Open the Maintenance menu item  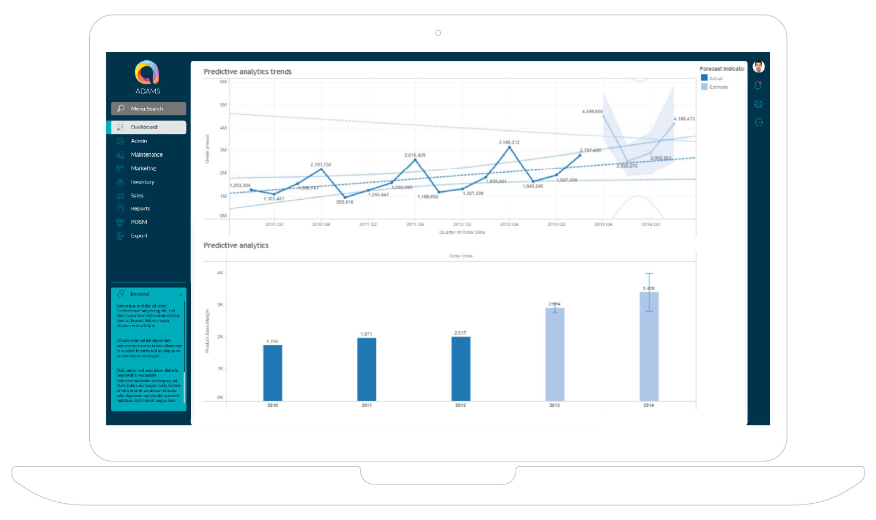click(x=147, y=155)
